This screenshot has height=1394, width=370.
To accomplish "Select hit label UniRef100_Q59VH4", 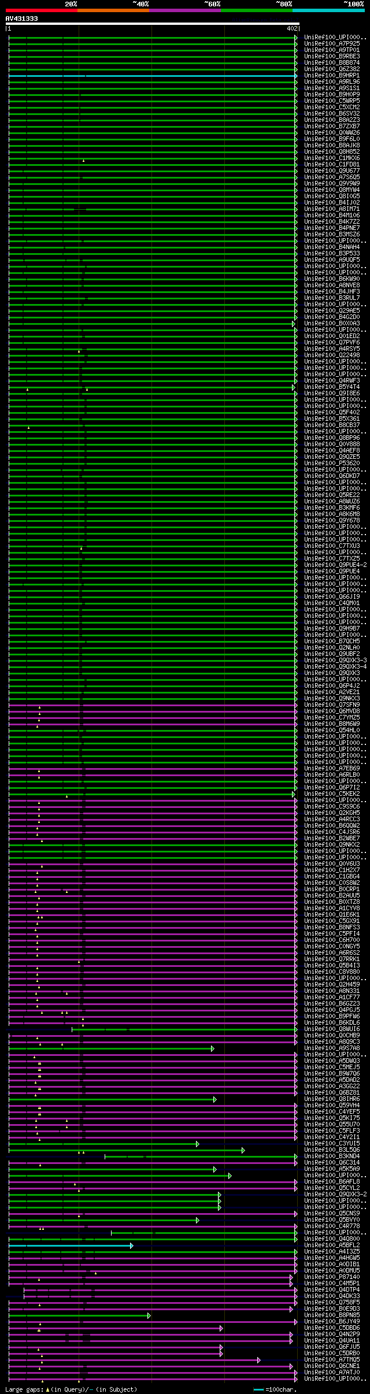I will (x=332, y=1105).
